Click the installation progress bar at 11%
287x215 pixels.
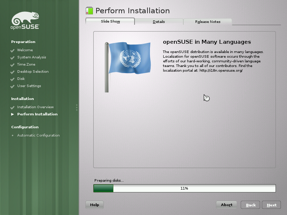[184, 188]
